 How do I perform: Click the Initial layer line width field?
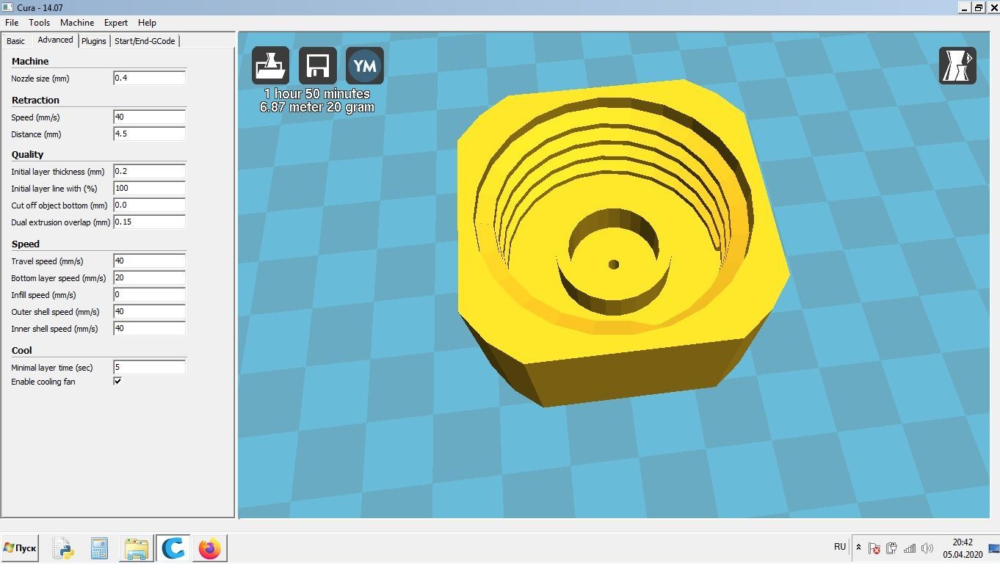click(149, 188)
